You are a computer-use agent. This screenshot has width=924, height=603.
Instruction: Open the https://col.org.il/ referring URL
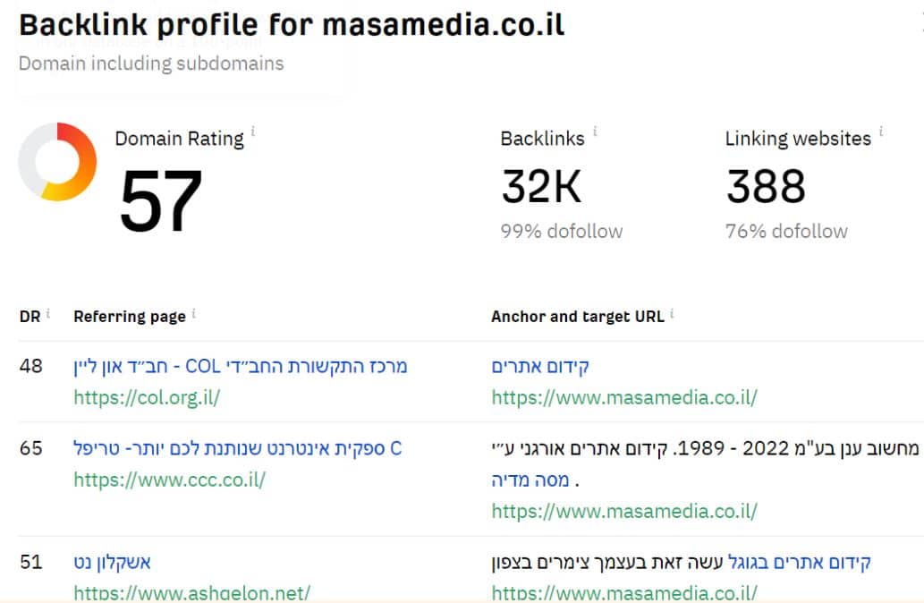pyautogui.click(x=147, y=398)
